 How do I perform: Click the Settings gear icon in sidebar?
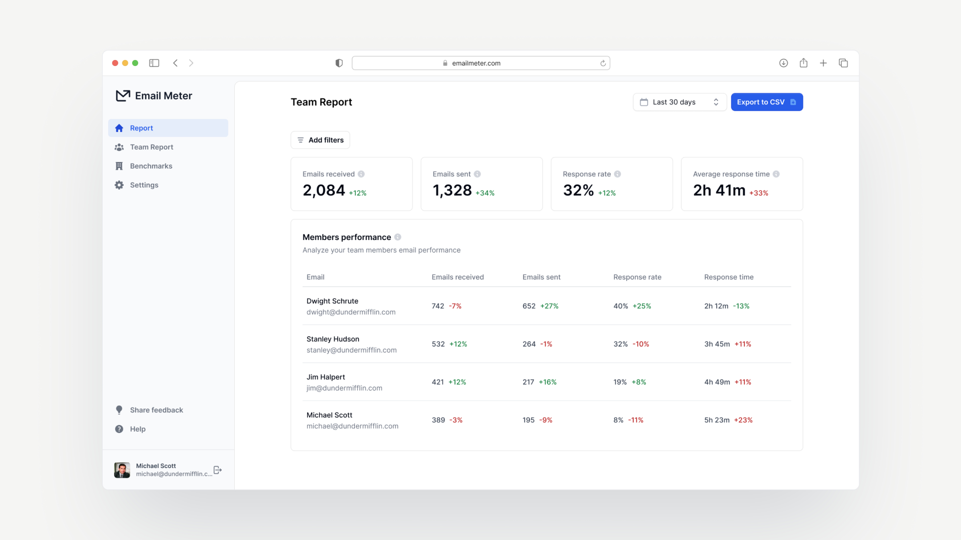pos(119,184)
